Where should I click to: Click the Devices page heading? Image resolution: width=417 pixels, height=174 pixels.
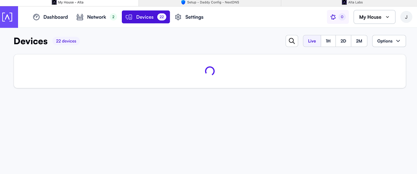[x=31, y=41]
